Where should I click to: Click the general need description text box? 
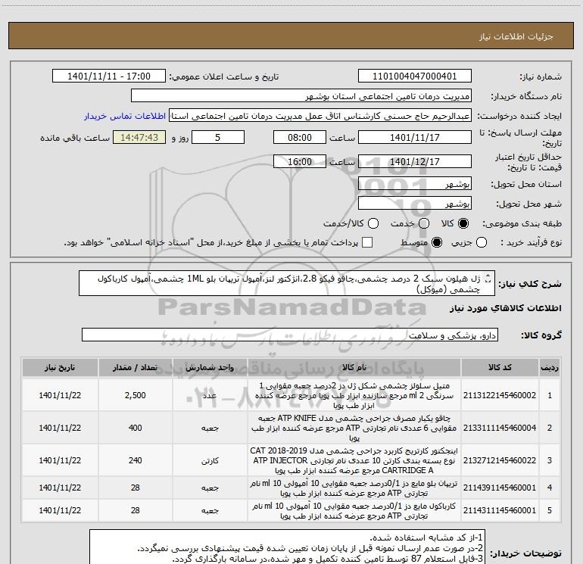point(287,283)
